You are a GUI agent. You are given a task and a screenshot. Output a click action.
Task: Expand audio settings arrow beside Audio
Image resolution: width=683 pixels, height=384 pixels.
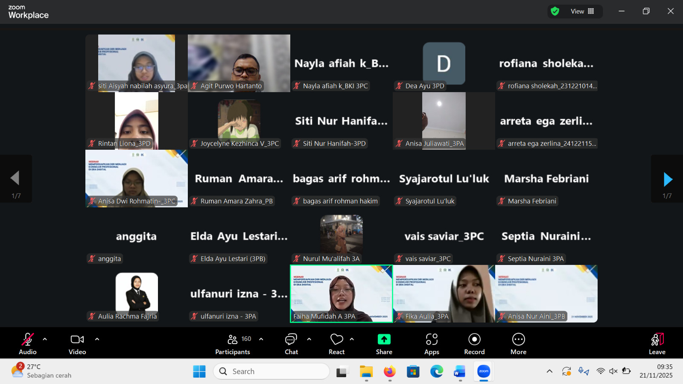[45, 339]
